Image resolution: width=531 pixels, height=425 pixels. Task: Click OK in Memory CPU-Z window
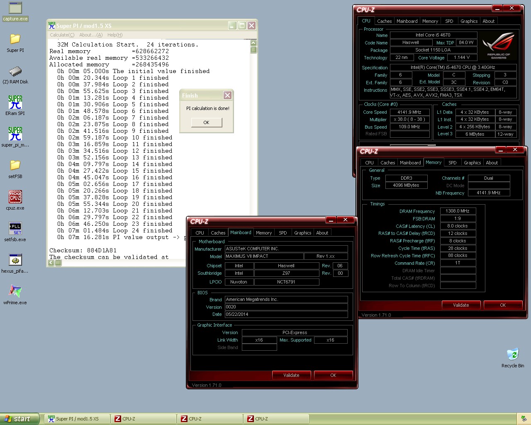point(503,305)
